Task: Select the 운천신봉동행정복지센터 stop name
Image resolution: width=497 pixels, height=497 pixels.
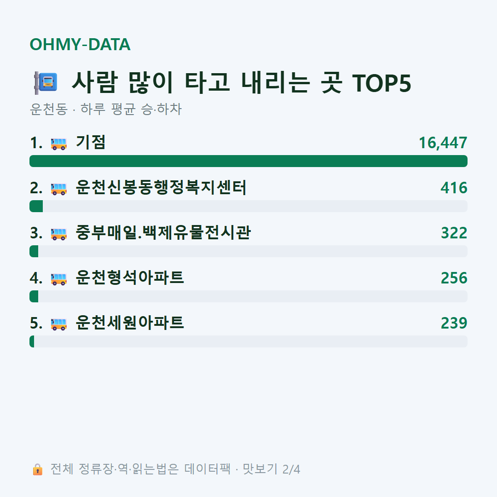Action: click(x=161, y=187)
